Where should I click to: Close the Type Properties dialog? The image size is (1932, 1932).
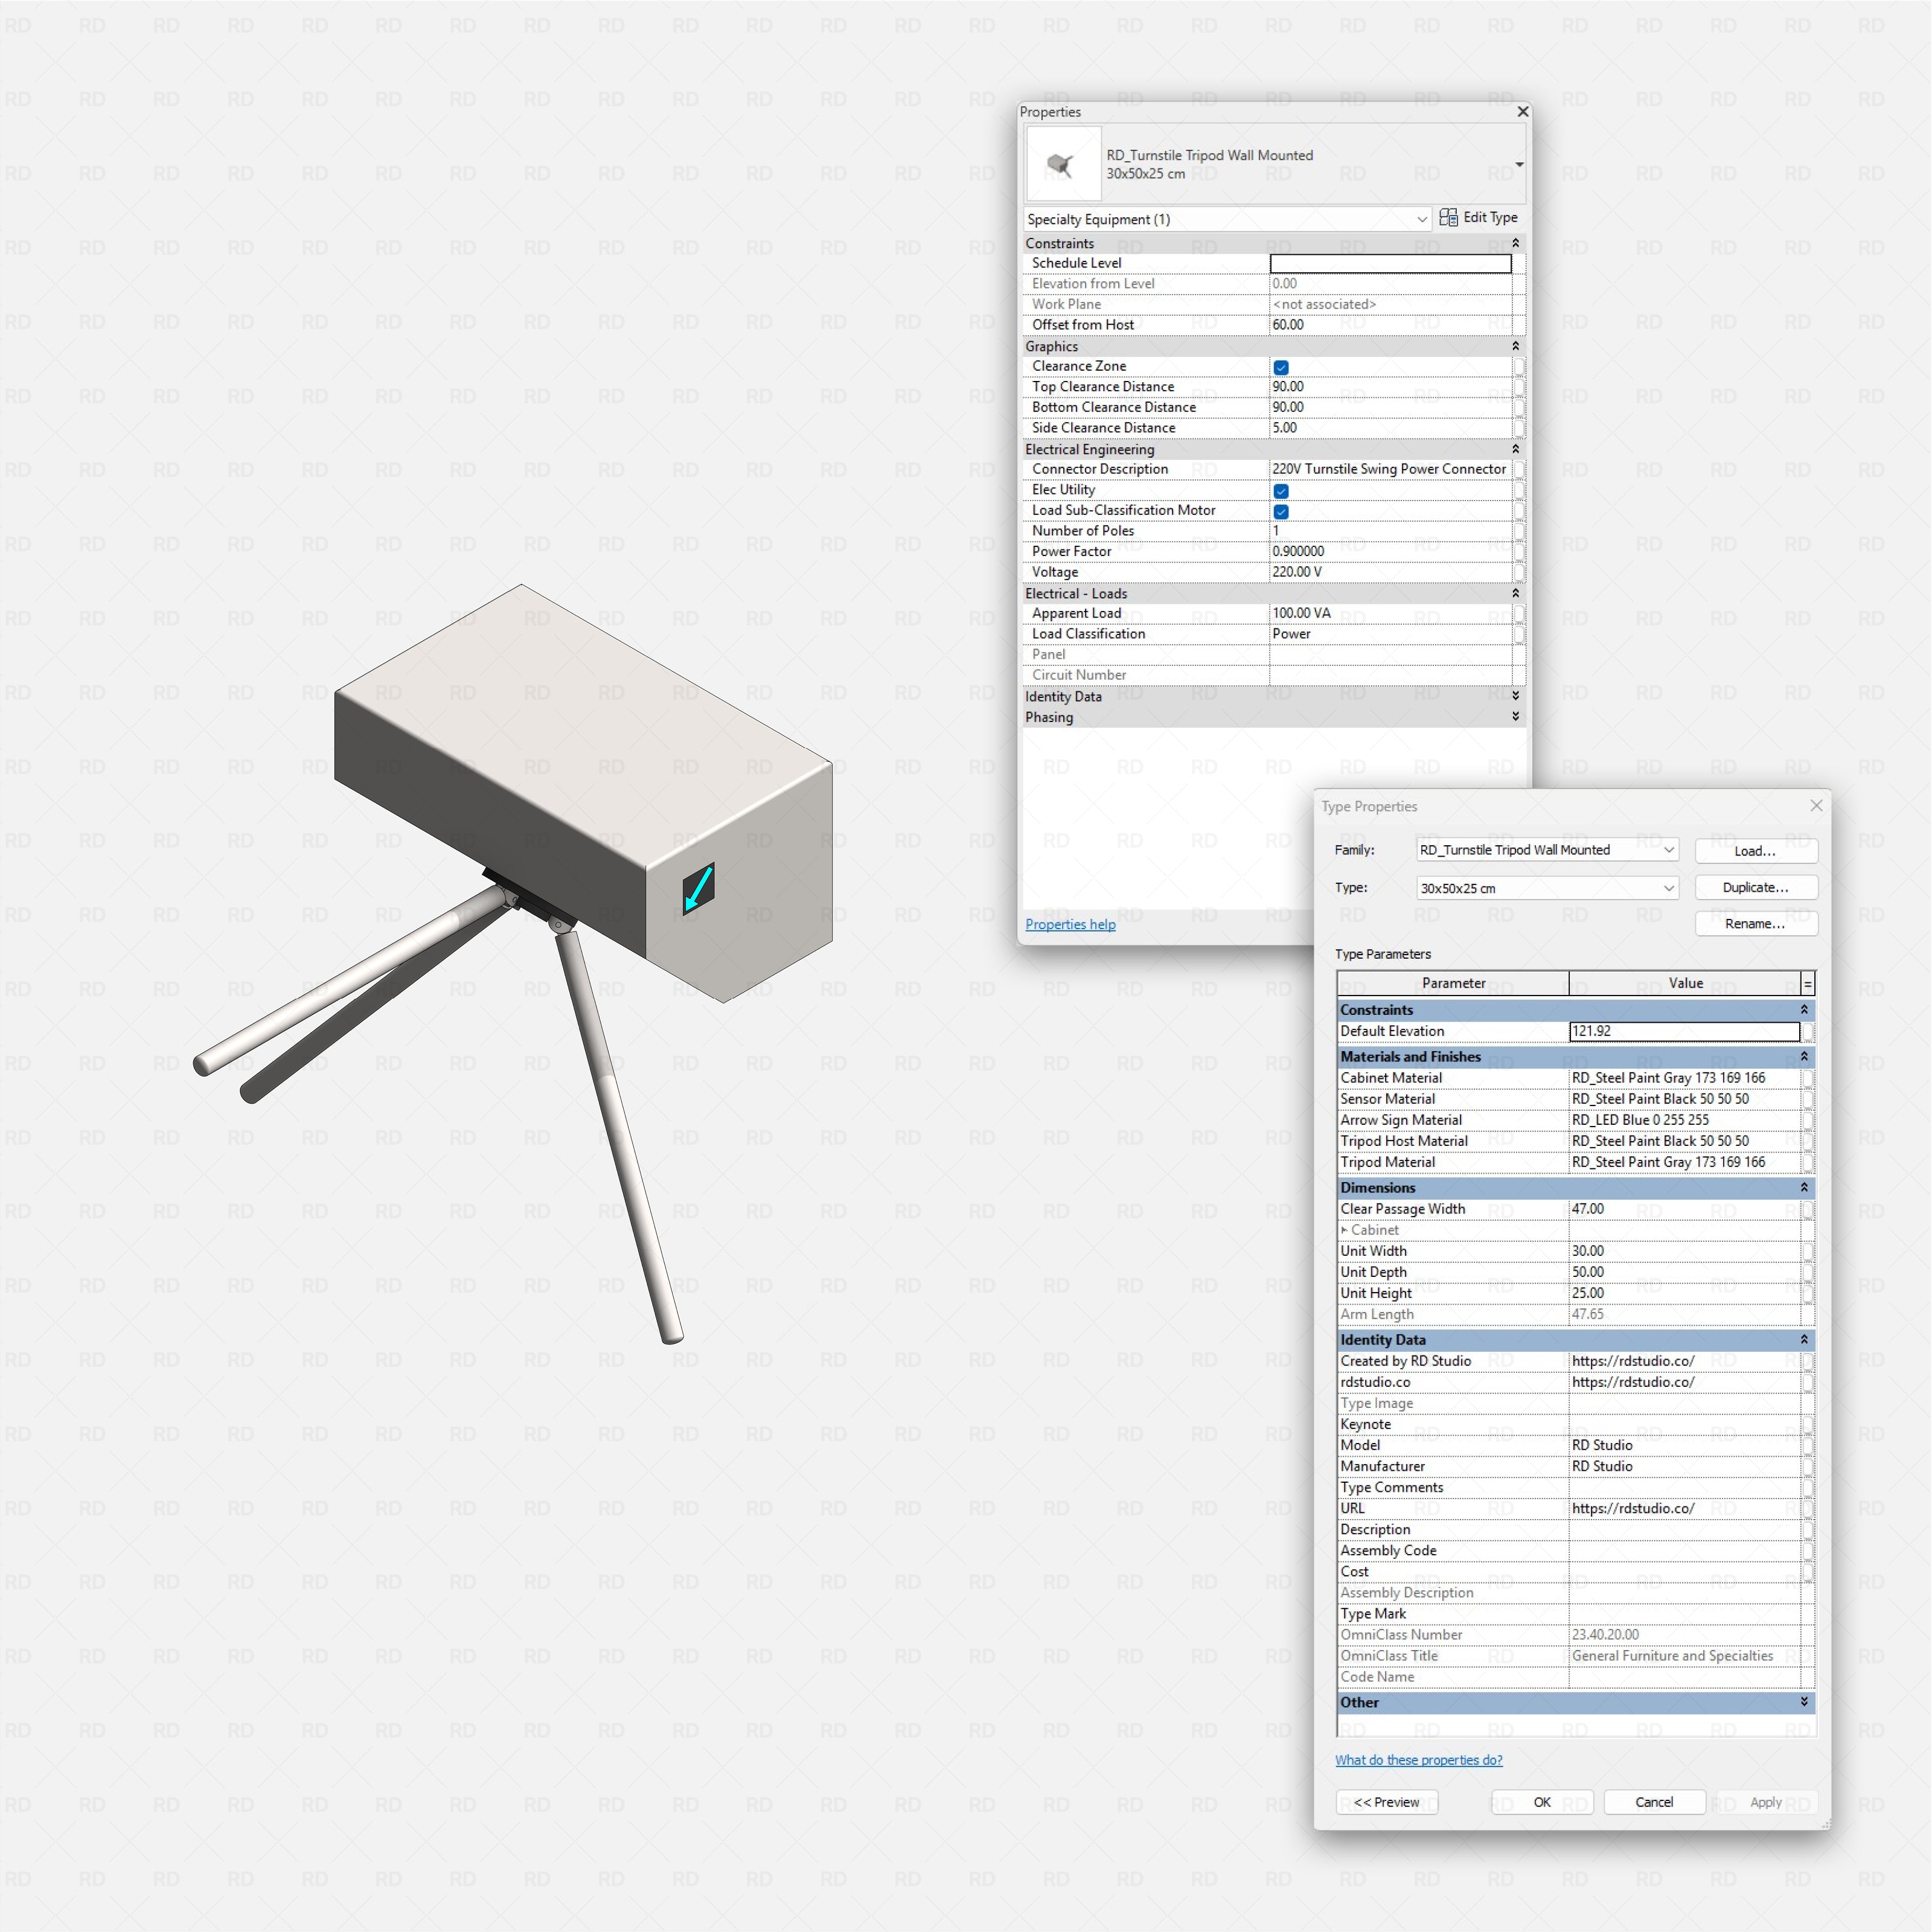click(1816, 805)
